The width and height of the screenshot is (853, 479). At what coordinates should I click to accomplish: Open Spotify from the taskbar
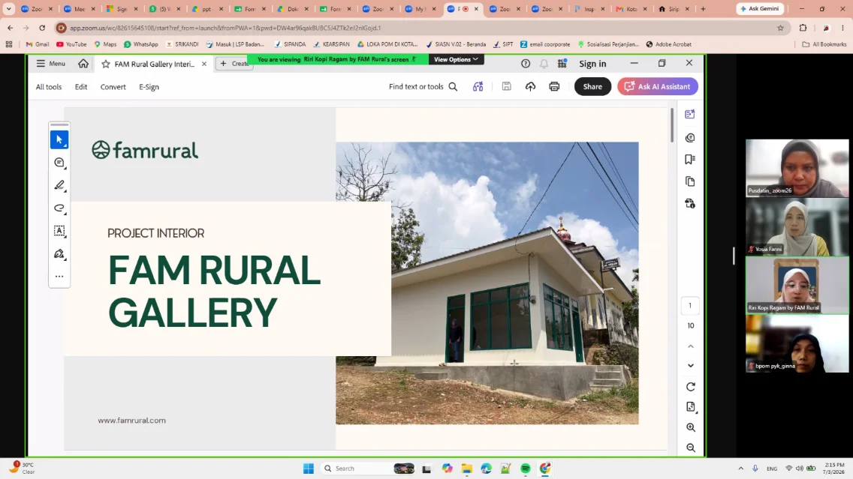(526, 469)
